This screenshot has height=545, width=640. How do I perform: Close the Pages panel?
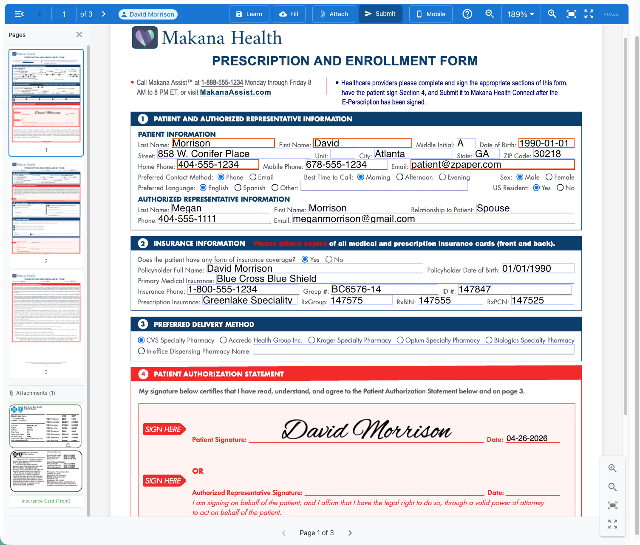point(79,35)
